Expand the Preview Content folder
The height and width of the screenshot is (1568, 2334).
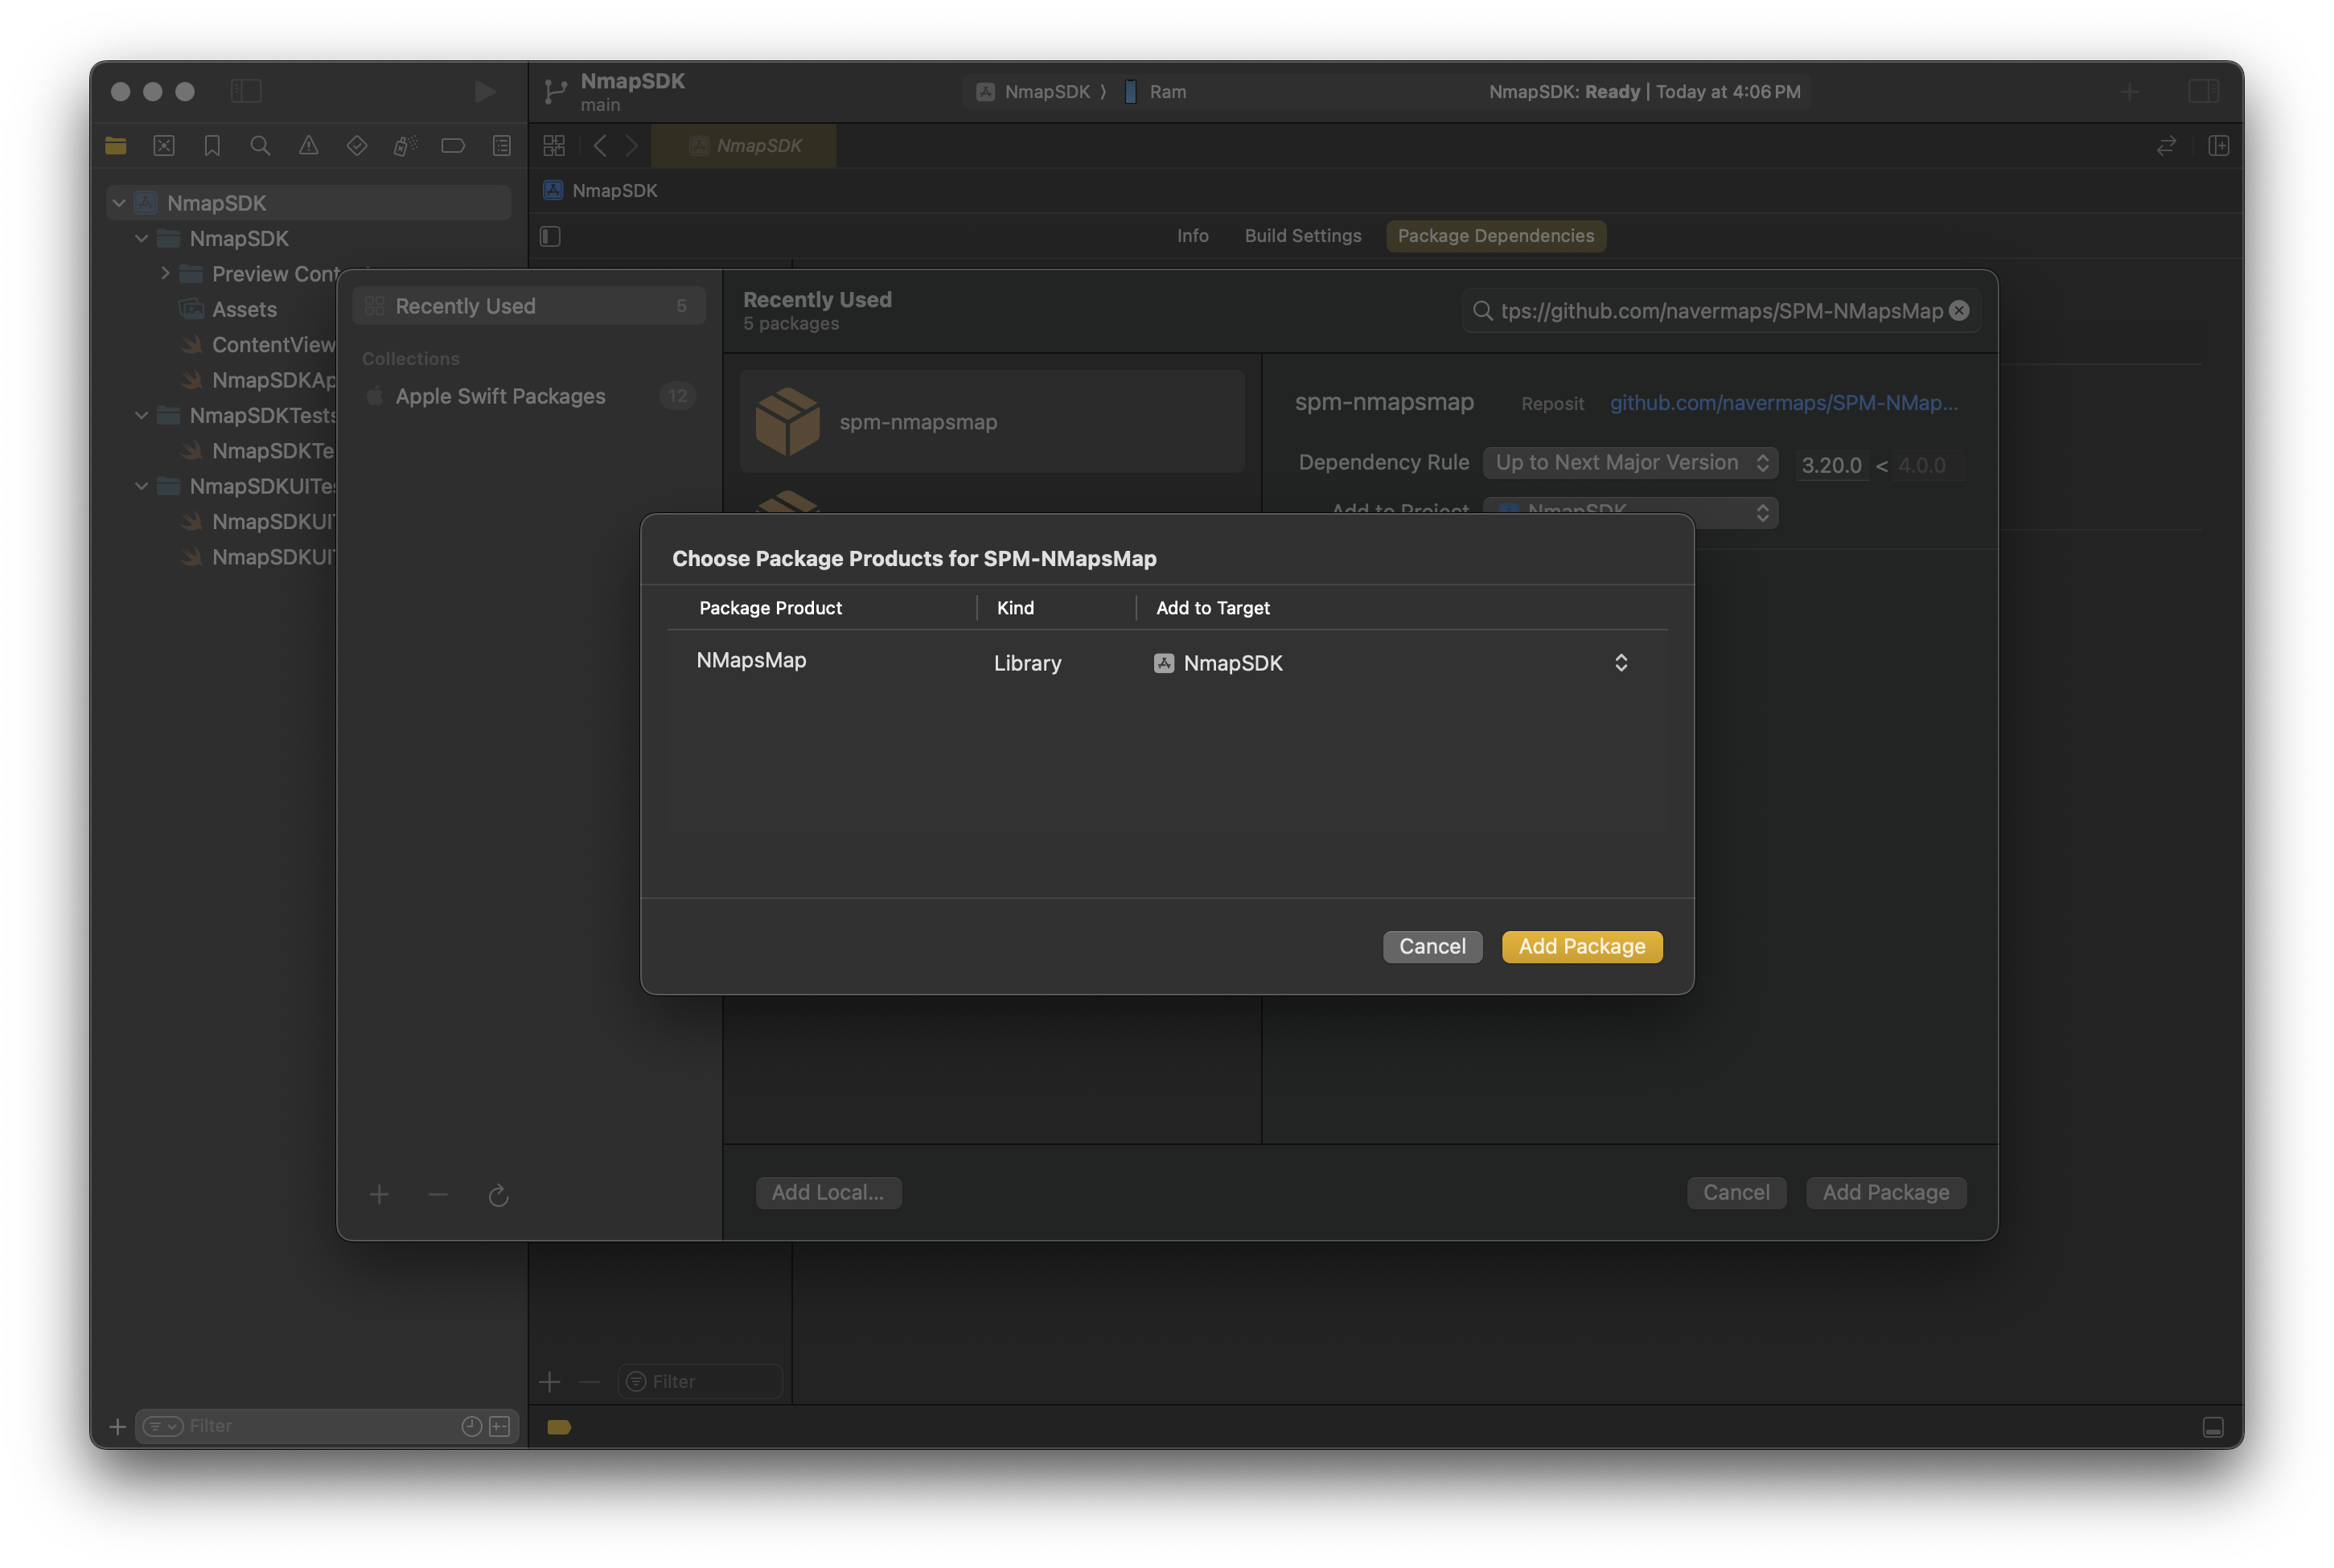165,273
